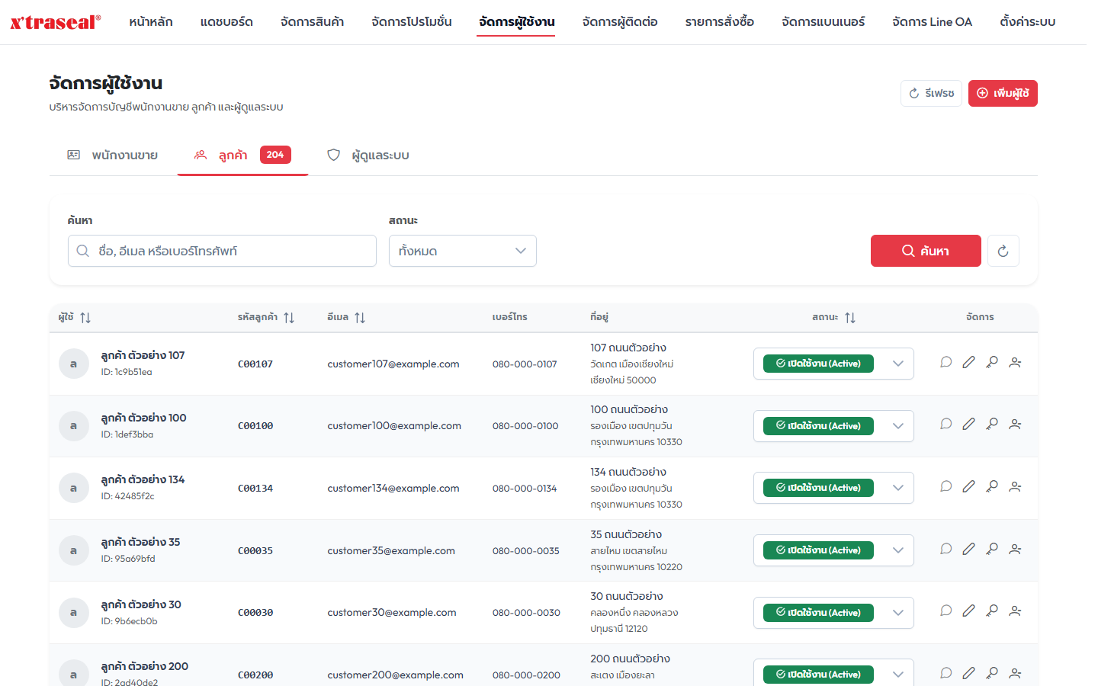Sort by the ผู้ใช้ column arrows
This screenshot has height=686, width=1098.
[85, 318]
